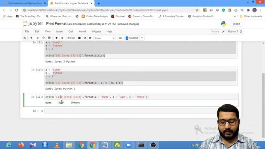Switch to the Python Notebooks browser tab
The width and height of the screenshot is (265, 149).
click(x=25, y=3)
